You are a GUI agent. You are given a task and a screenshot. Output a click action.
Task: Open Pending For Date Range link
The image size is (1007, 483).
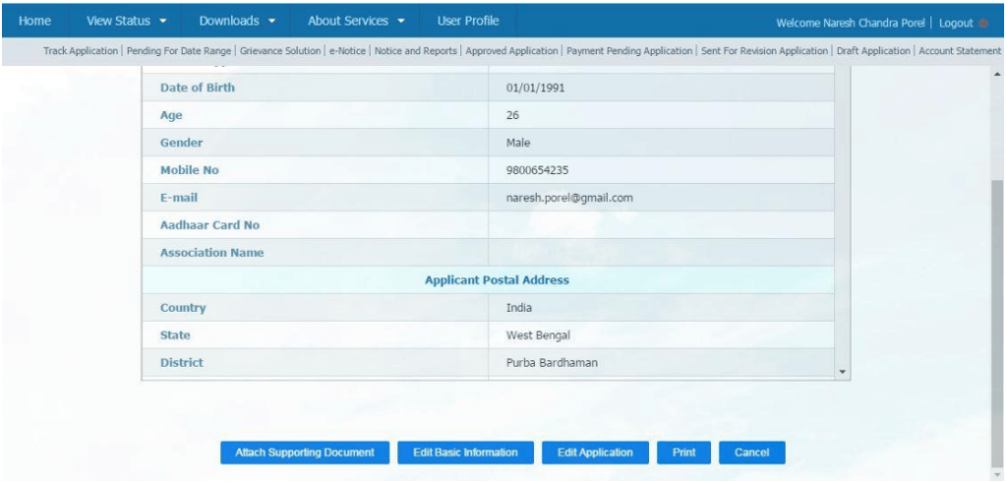click(x=179, y=51)
